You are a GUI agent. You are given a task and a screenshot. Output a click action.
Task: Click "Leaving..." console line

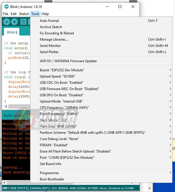[x=13, y=167]
